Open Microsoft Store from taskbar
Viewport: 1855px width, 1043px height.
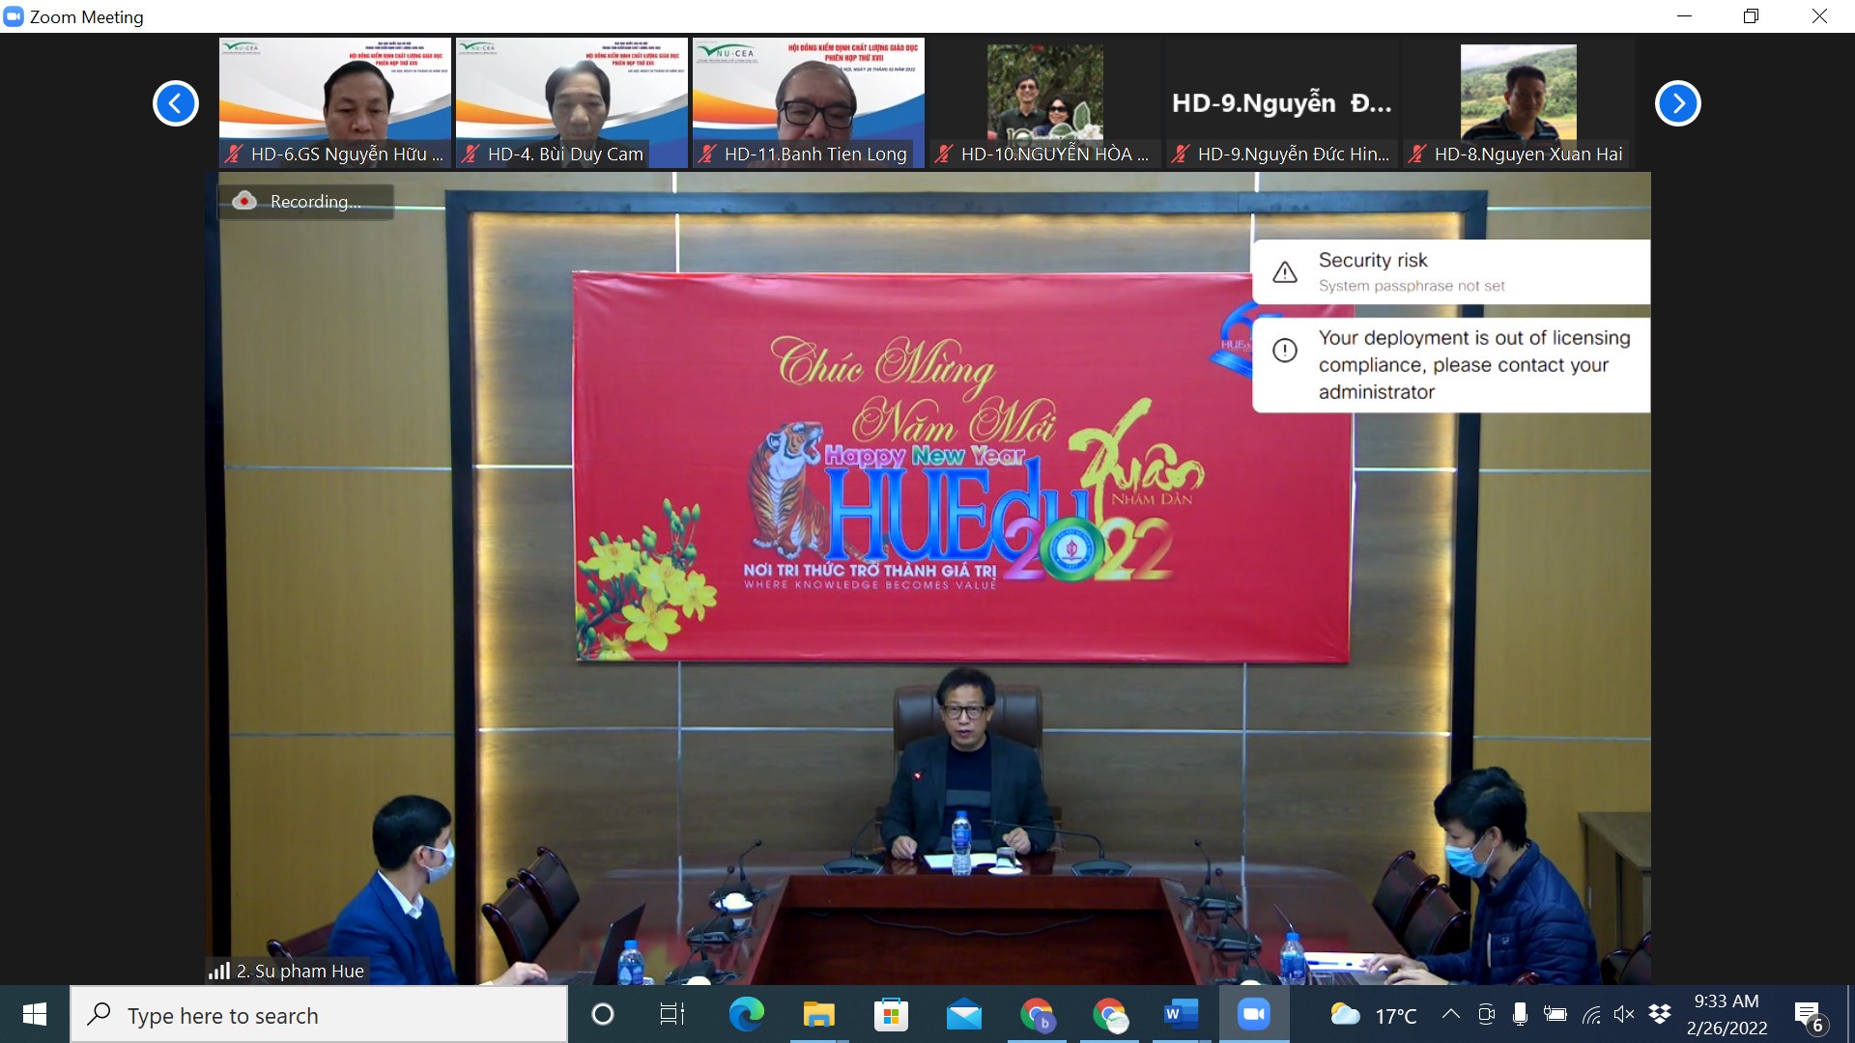pyautogui.click(x=891, y=1014)
